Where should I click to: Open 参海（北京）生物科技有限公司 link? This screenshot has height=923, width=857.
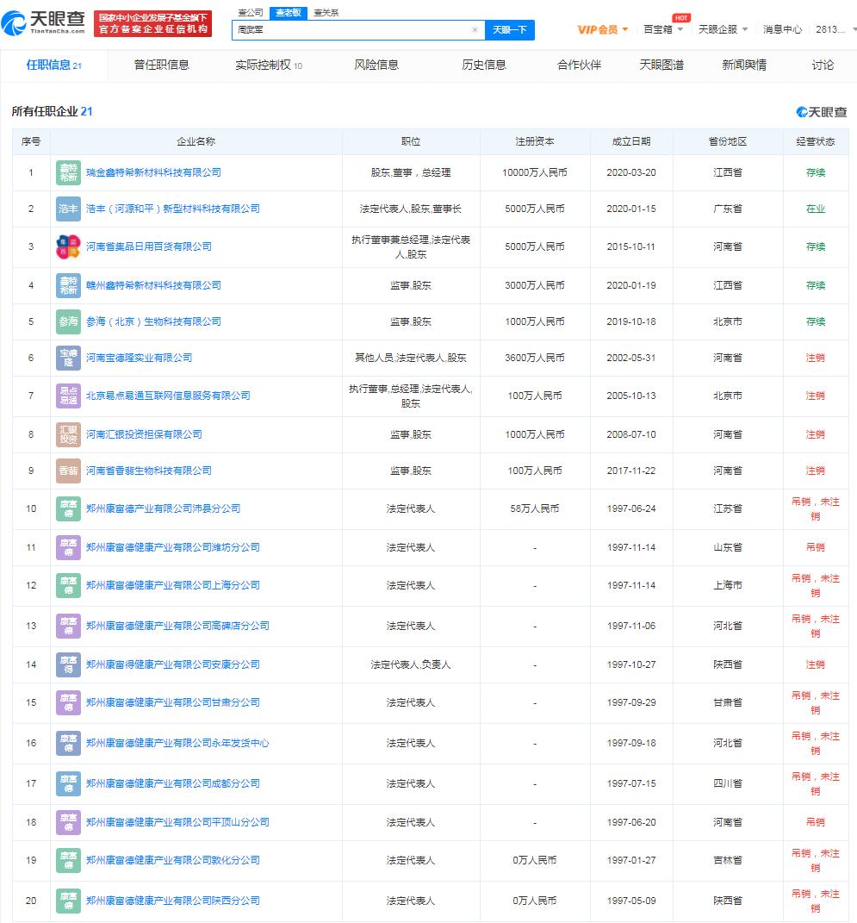(x=153, y=321)
